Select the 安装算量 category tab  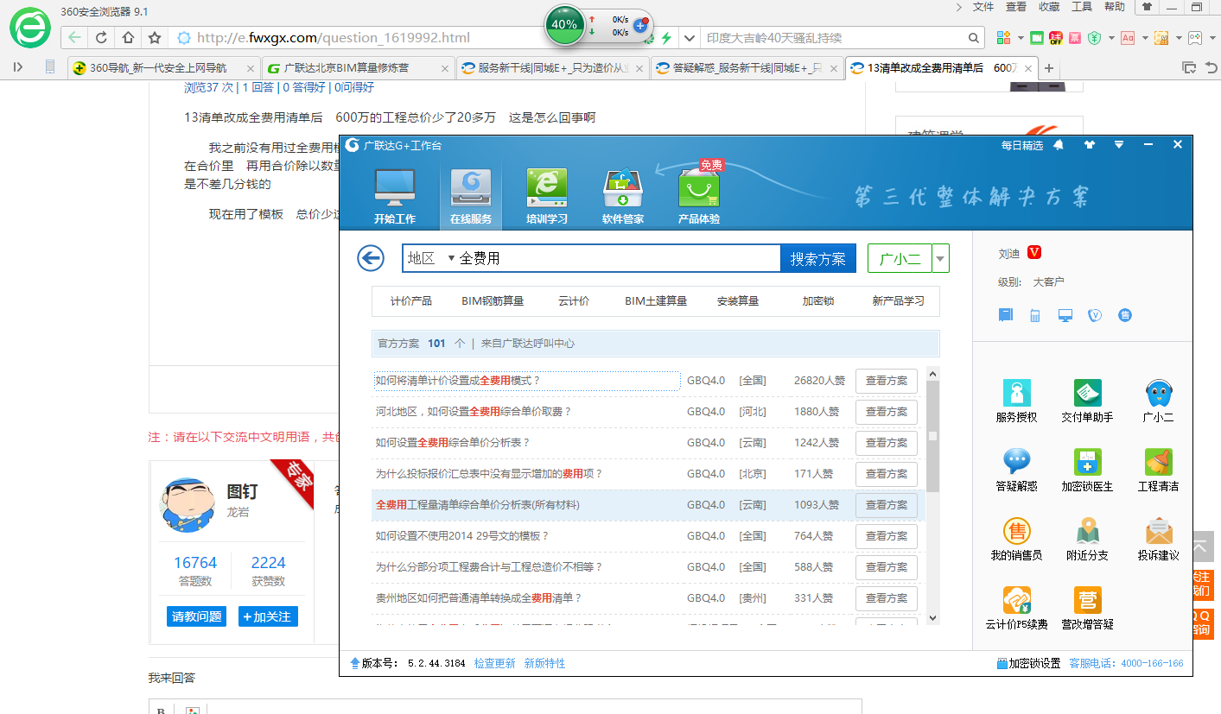[x=738, y=301]
